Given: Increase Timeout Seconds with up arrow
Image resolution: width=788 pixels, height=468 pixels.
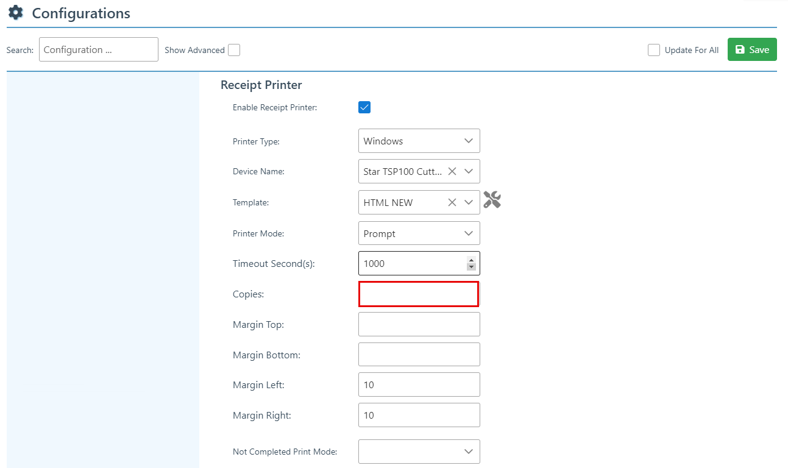Looking at the screenshot, I should 471,260.
